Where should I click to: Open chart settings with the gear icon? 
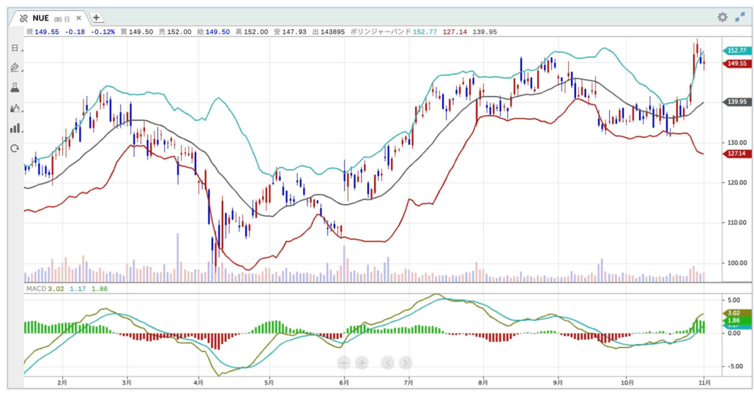click(x=722, y=17)
